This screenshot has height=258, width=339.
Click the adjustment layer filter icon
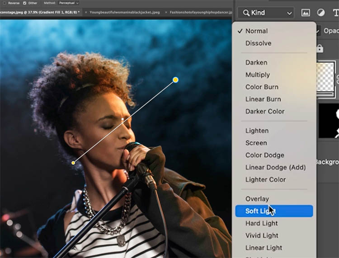pyautogui.click(x=321, y=13)
